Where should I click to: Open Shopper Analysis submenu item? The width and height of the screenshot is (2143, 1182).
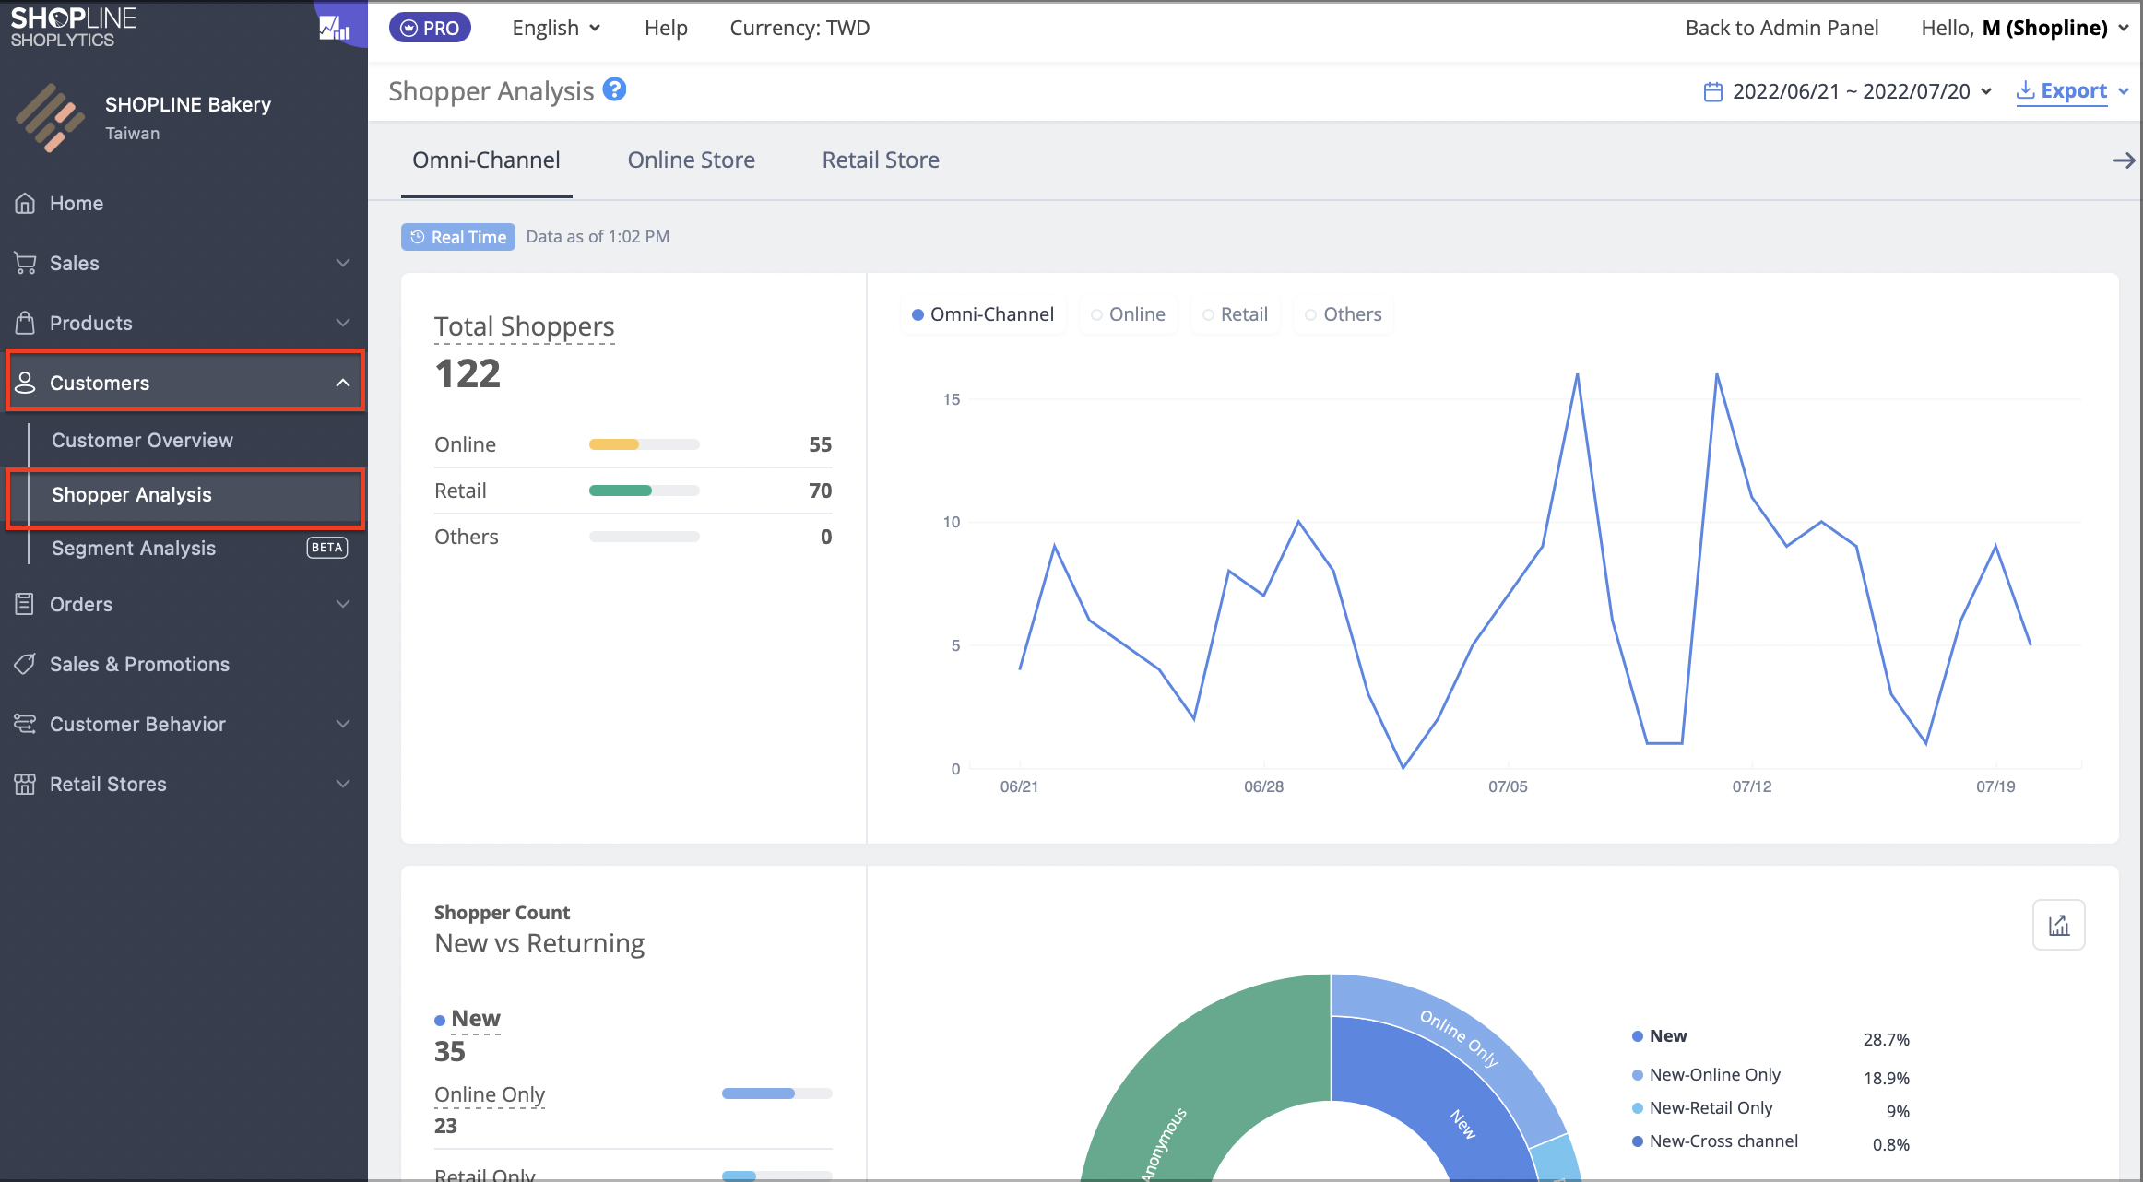pyautogui.click(x=184, y=495)
